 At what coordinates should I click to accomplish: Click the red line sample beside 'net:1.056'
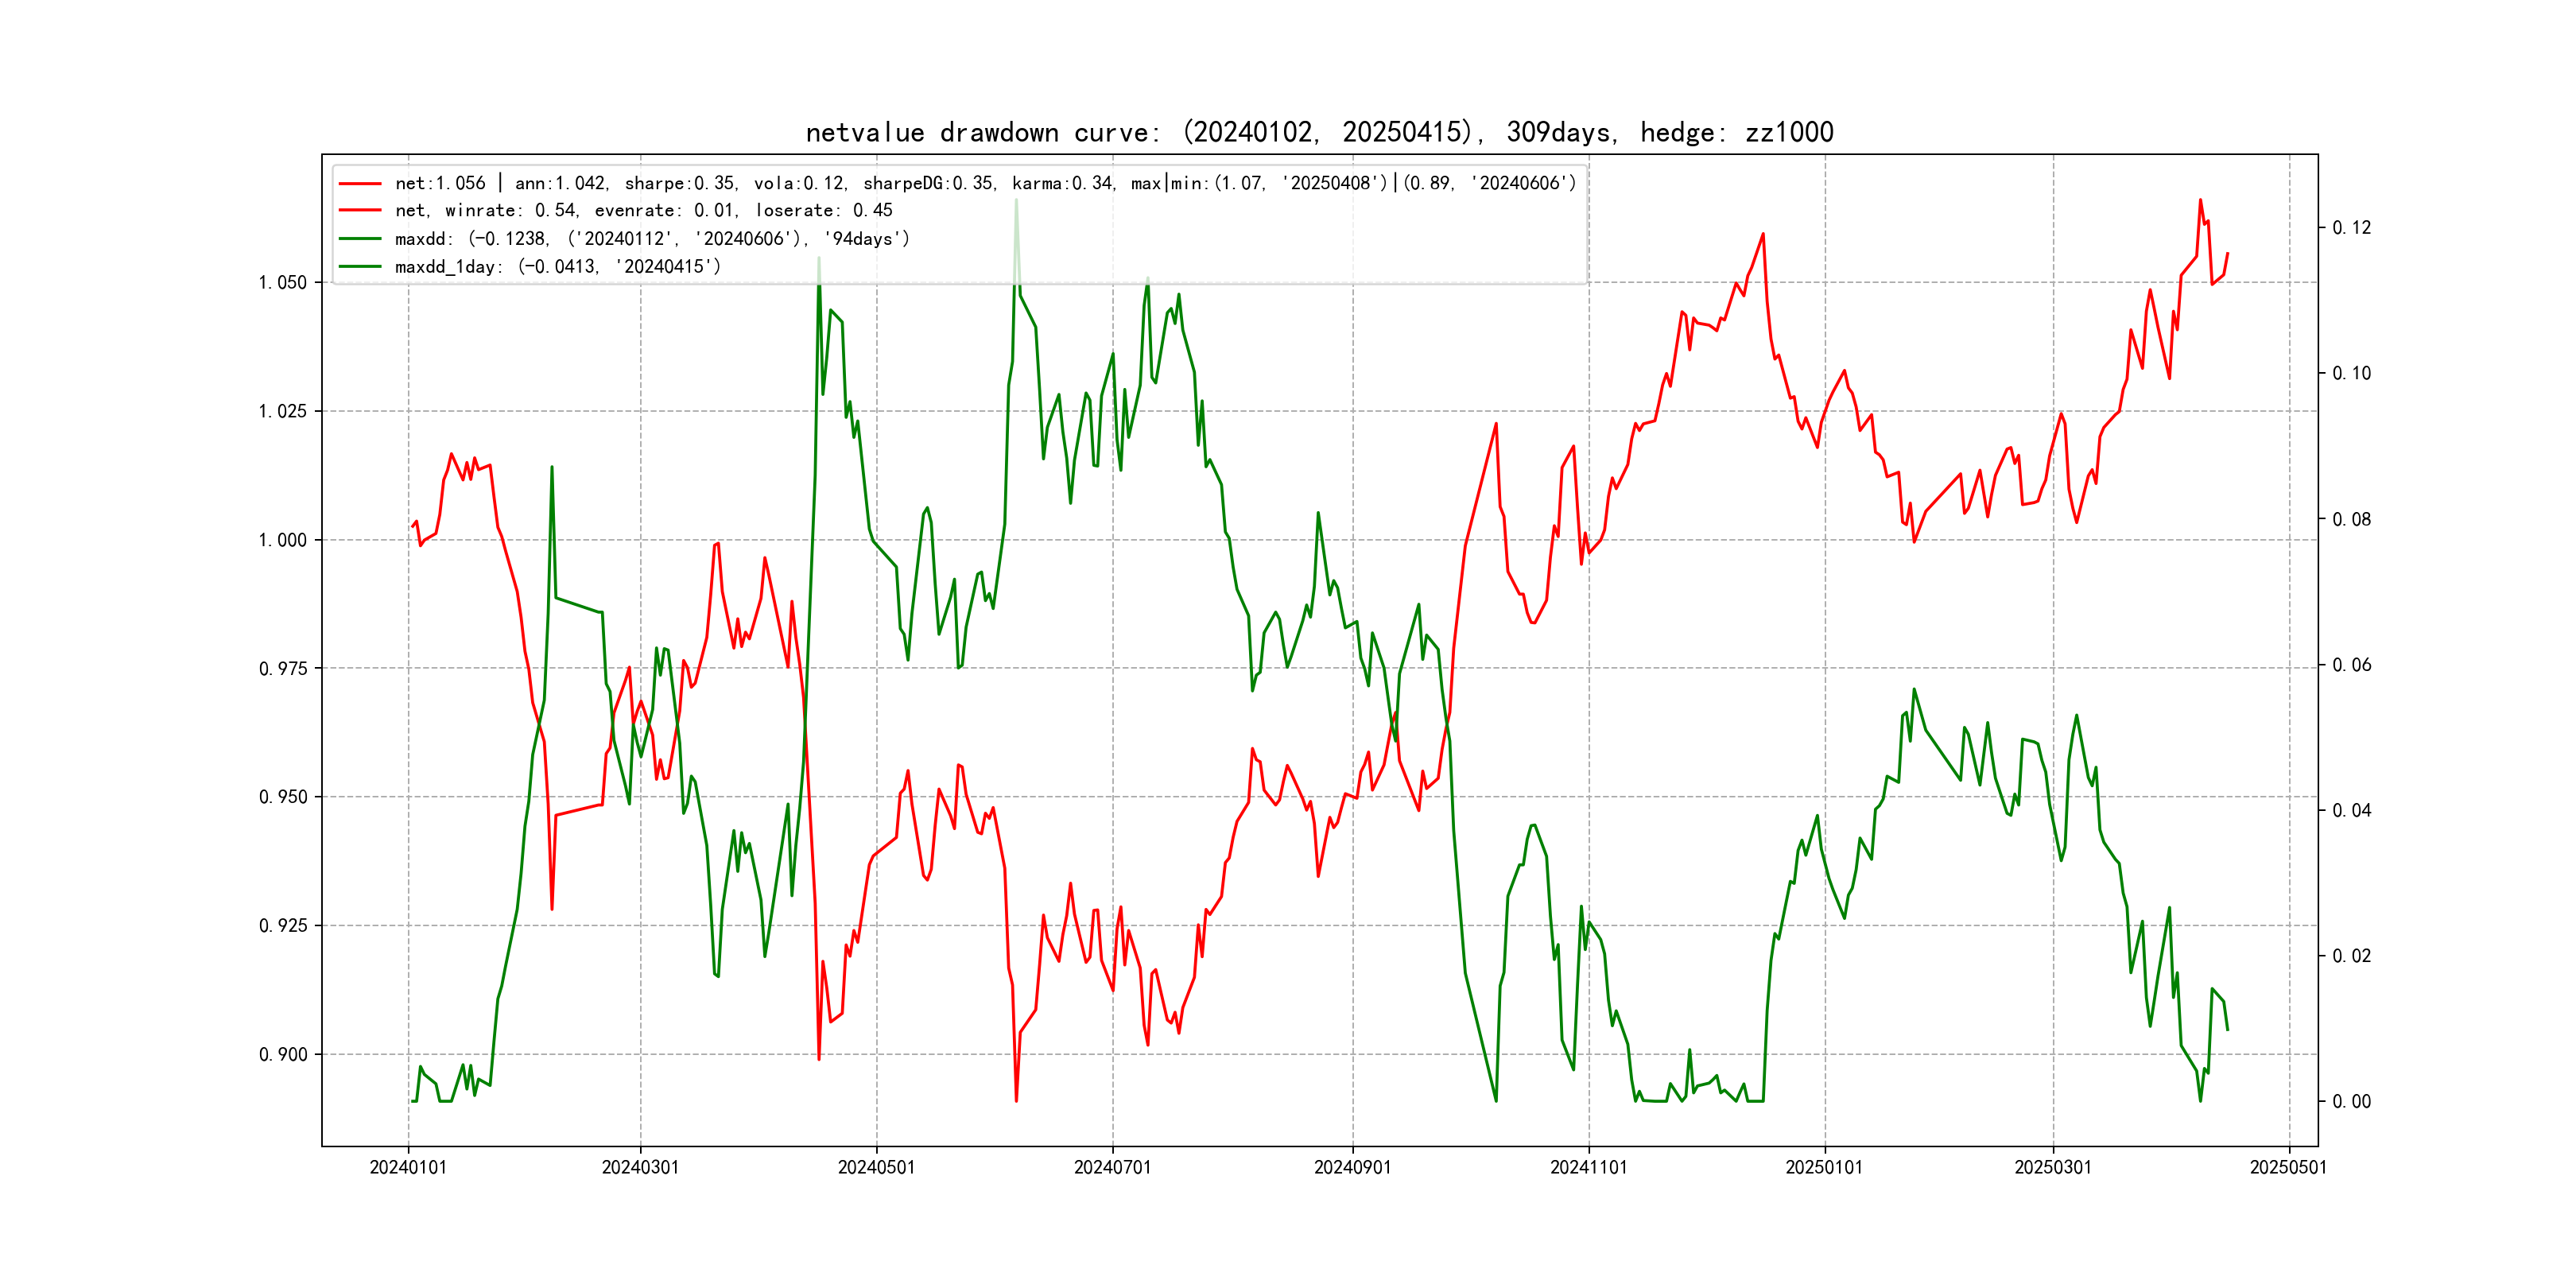(360, 184)
